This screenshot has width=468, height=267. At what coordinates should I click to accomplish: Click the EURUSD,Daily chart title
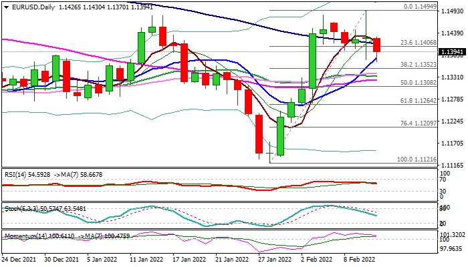click(31, 7)
